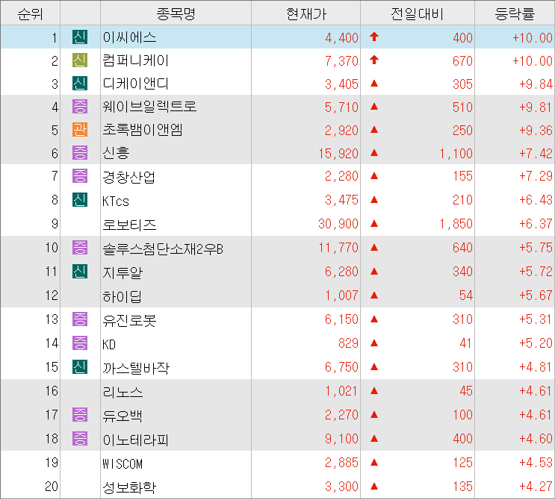
Task: Select the stock name KD
Action: point(109,344)
